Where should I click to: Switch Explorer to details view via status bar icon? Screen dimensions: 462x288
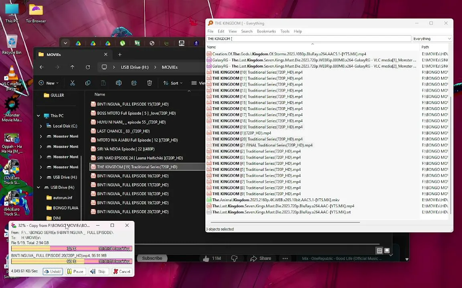pyautogui.click(x=379, y=251)
